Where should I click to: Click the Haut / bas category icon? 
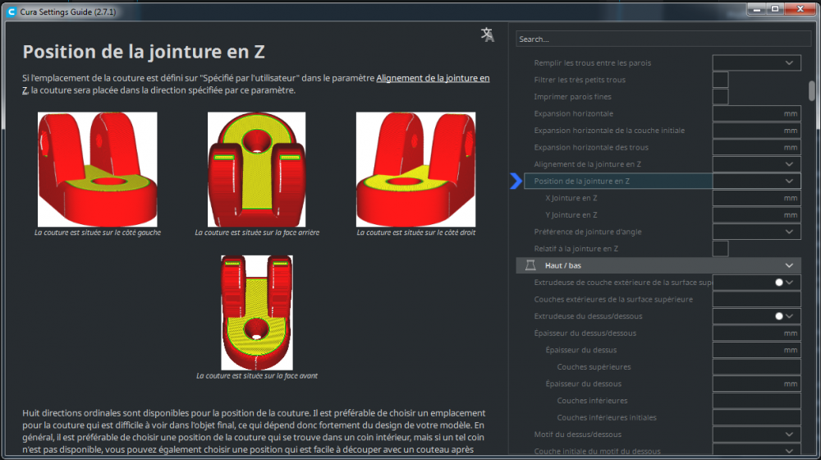coord(530,265)
